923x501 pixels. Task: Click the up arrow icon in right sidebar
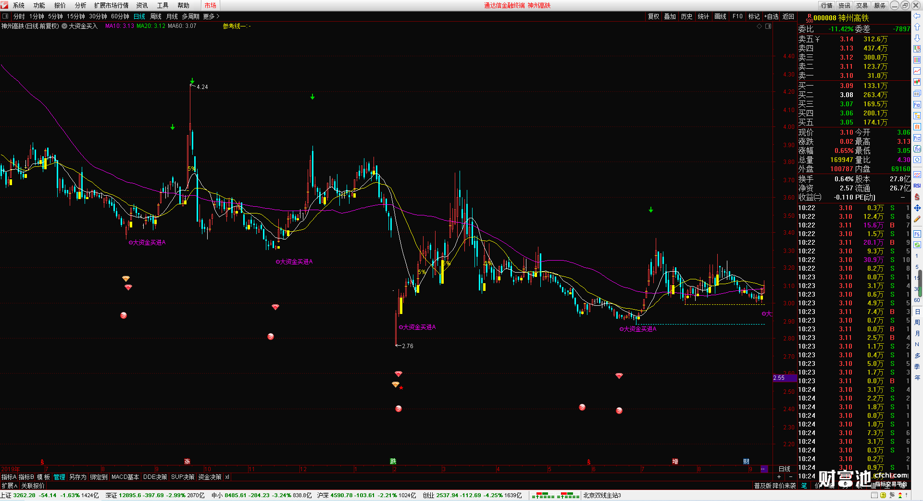tap(917, 27)
